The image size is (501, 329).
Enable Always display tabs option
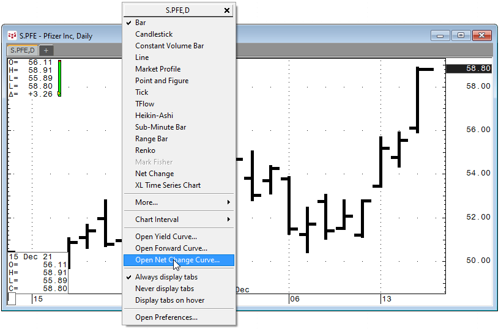click(x=166, y=277)
